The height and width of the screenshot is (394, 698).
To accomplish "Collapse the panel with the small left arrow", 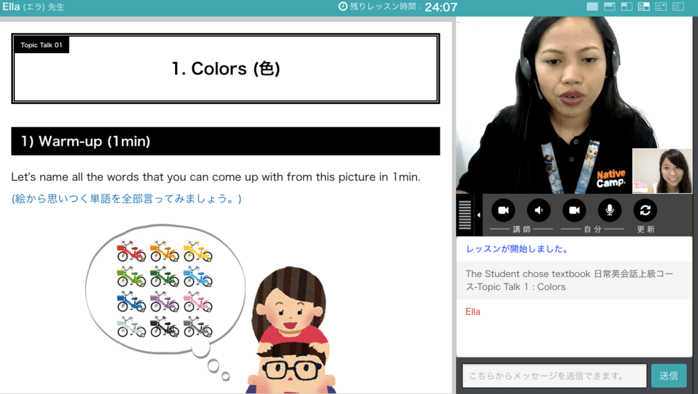I will 479,215.
